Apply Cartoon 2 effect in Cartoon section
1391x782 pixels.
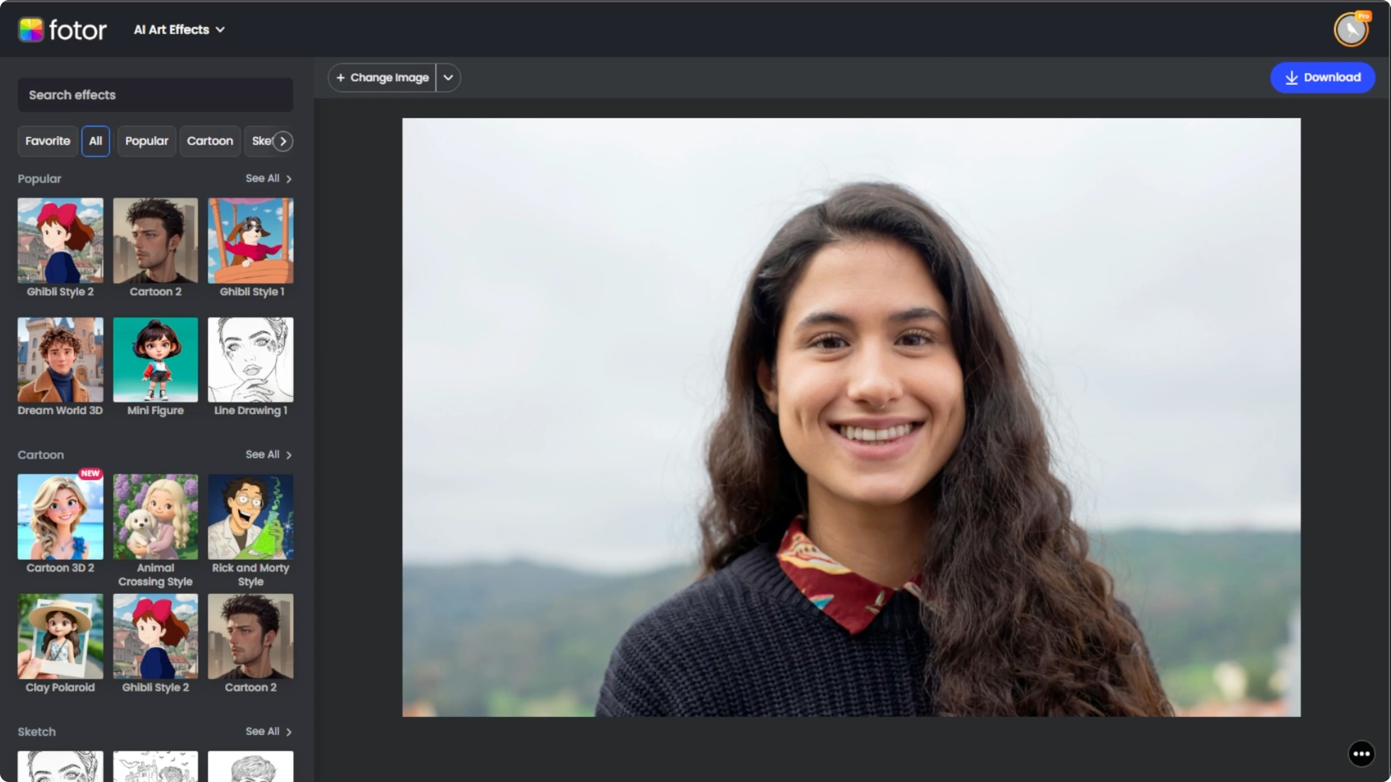coord(251,637)
